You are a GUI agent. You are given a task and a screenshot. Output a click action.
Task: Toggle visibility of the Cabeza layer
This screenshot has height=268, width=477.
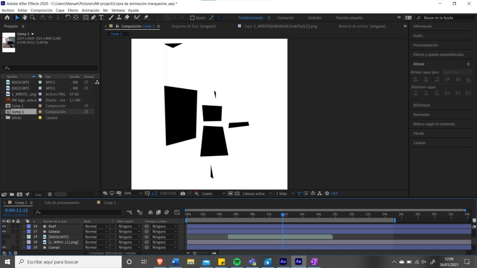pyautogui.click(x=4, y=231)
